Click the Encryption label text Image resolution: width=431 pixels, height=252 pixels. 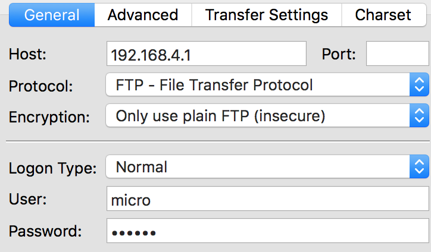(49, 116)
